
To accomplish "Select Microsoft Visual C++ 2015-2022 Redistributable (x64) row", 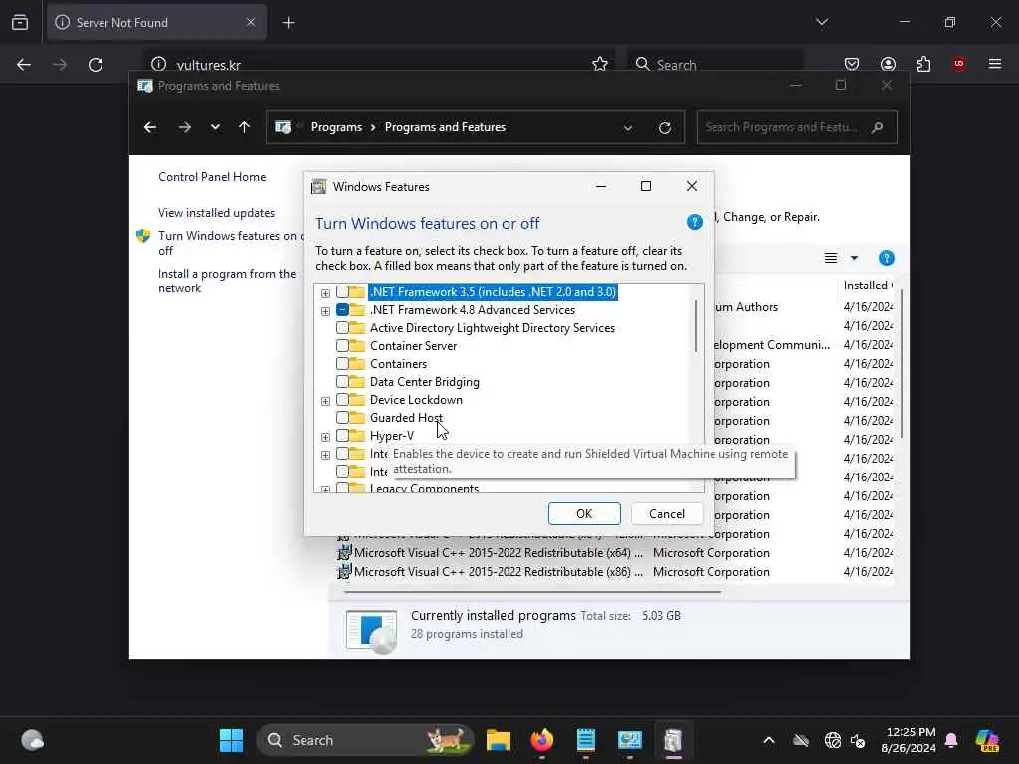I will [615, 553].
